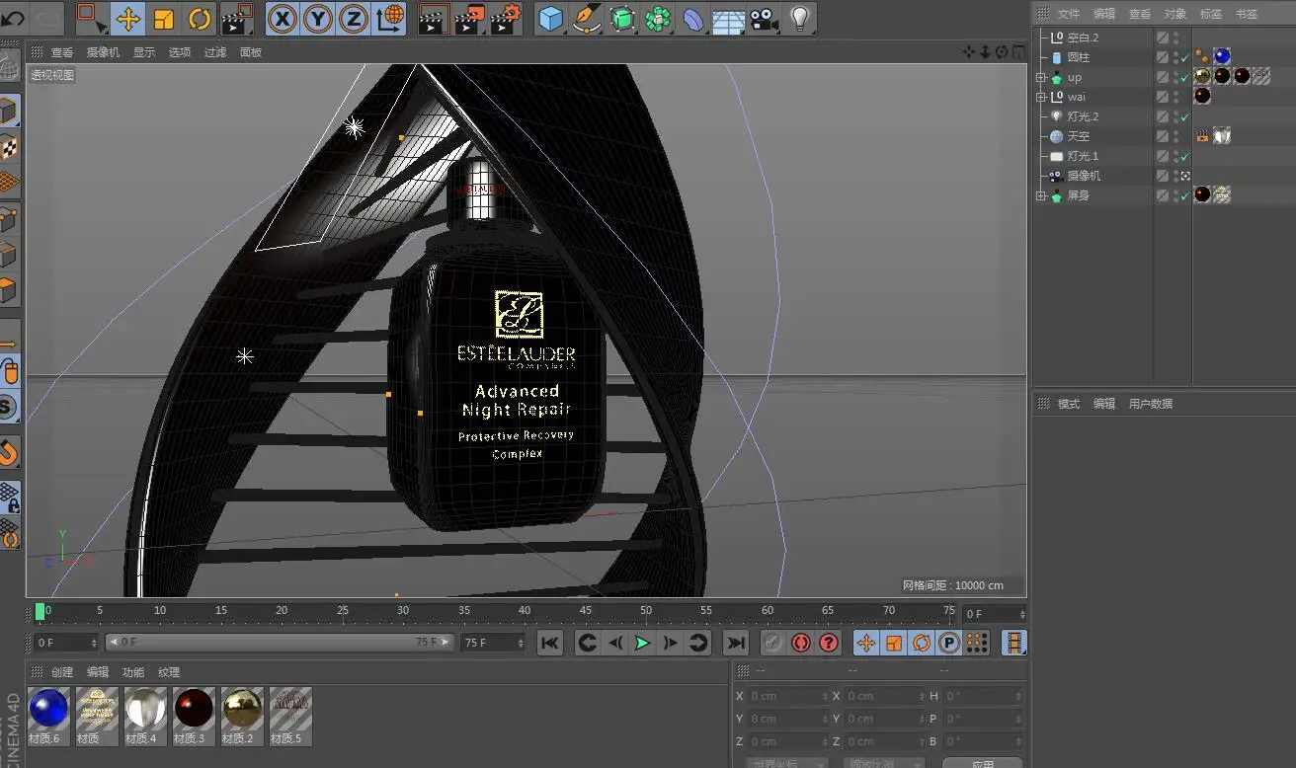The width and height of the screenshot is (1296, 768).
Task: Toggle the 屏身 enable checkmark
Action: (x=1184, y=195)
